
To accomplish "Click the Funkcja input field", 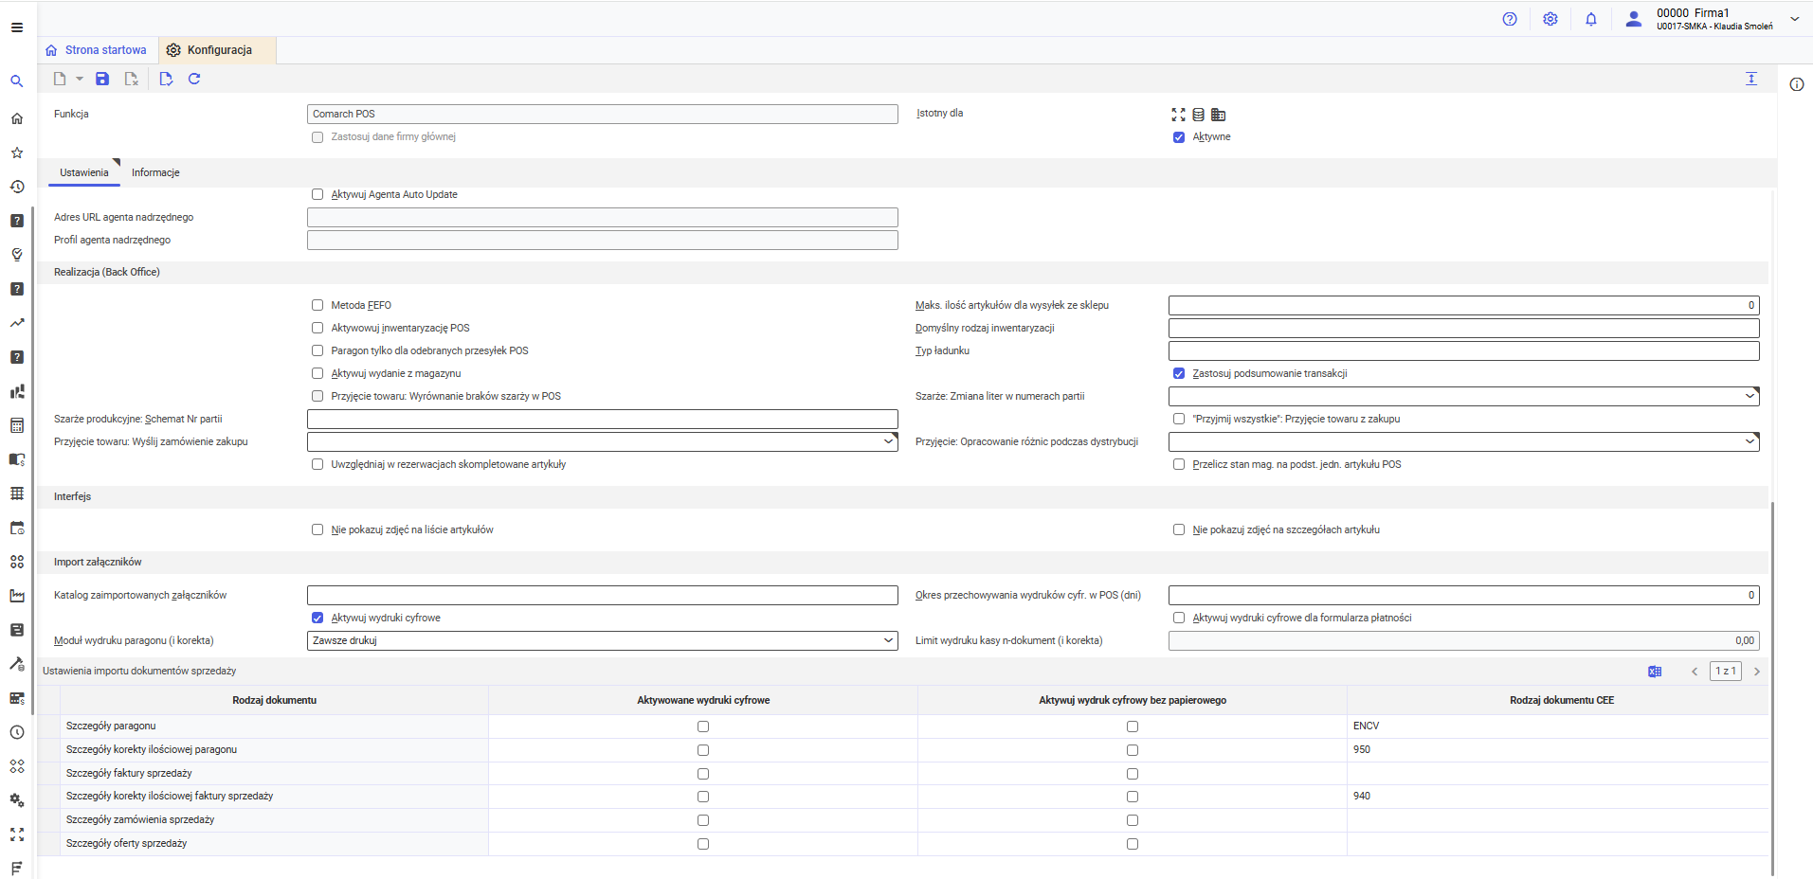I will pyautogui.click(x=603, y=114).
